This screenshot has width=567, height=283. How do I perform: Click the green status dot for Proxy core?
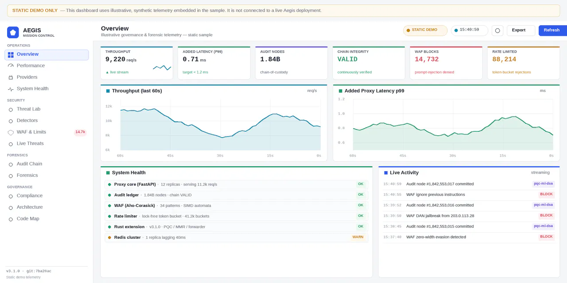[109, 184]
